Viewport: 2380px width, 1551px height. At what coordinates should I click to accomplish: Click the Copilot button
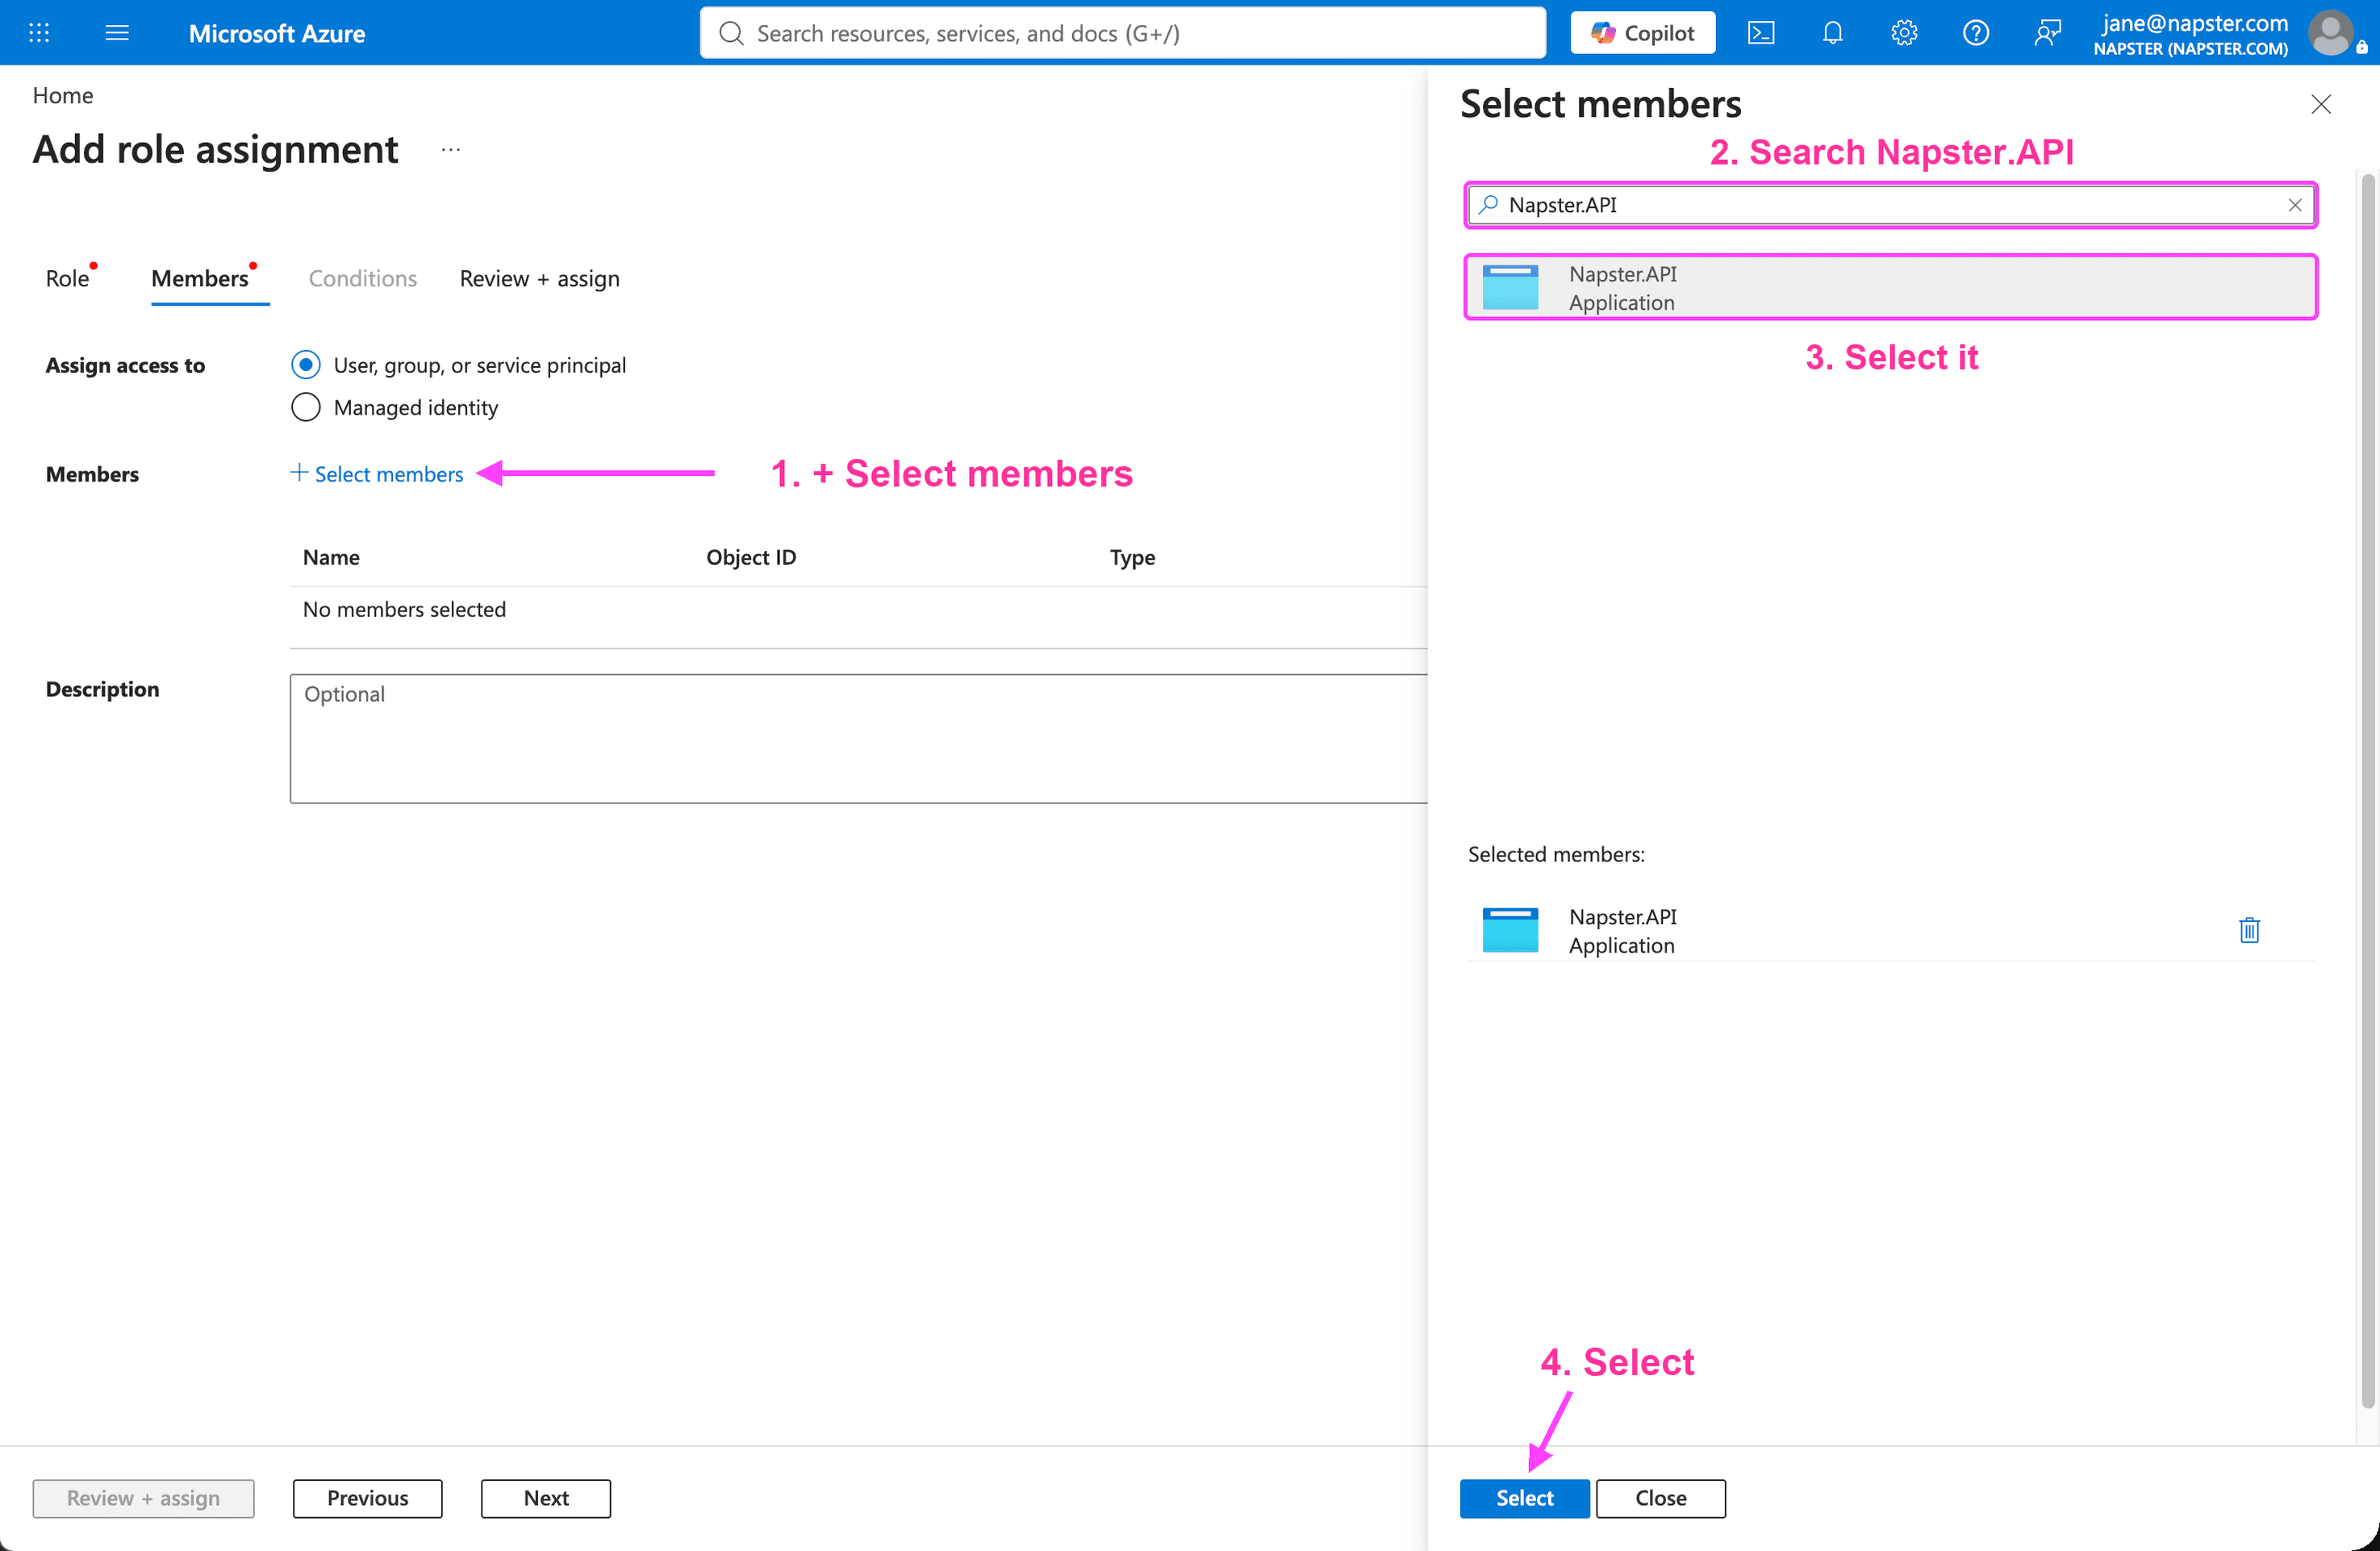[x=1643, y=33]
